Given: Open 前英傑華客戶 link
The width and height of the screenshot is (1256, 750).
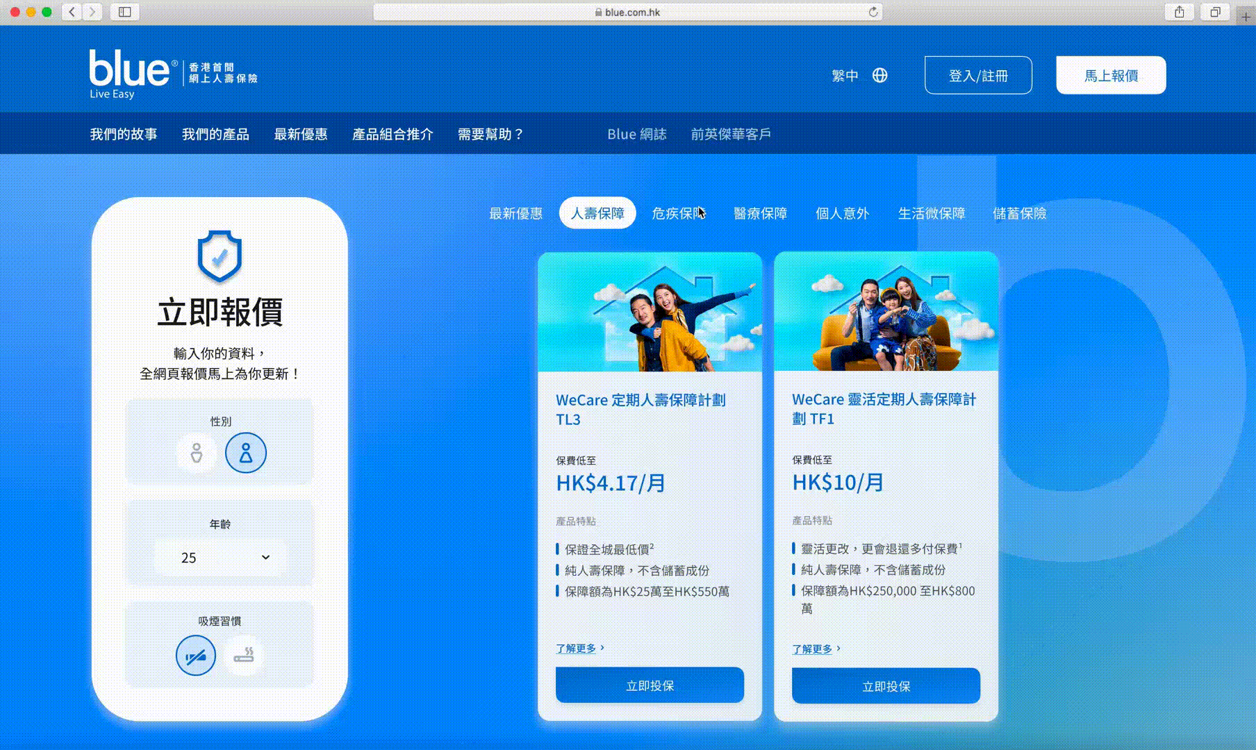Looking at the screenshot, I should point(731,134).
